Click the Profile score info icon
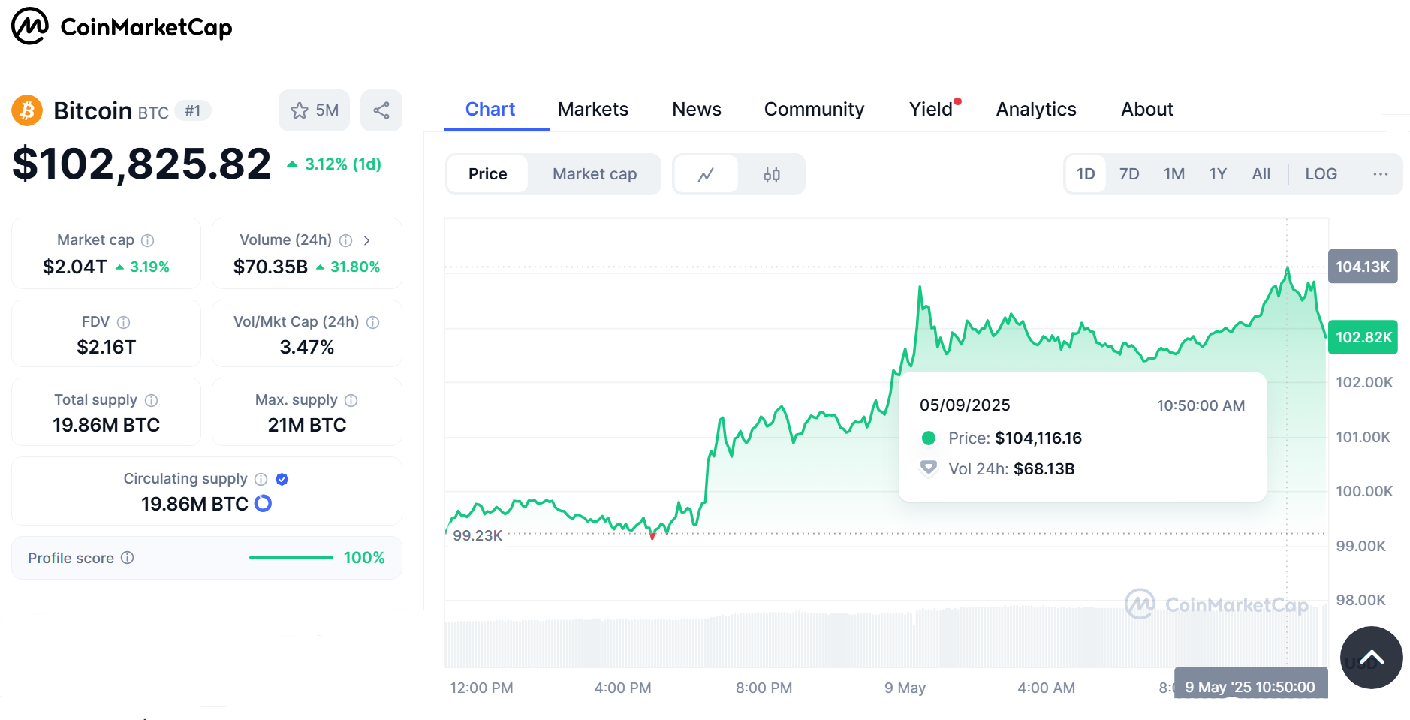 coord(128,557)
